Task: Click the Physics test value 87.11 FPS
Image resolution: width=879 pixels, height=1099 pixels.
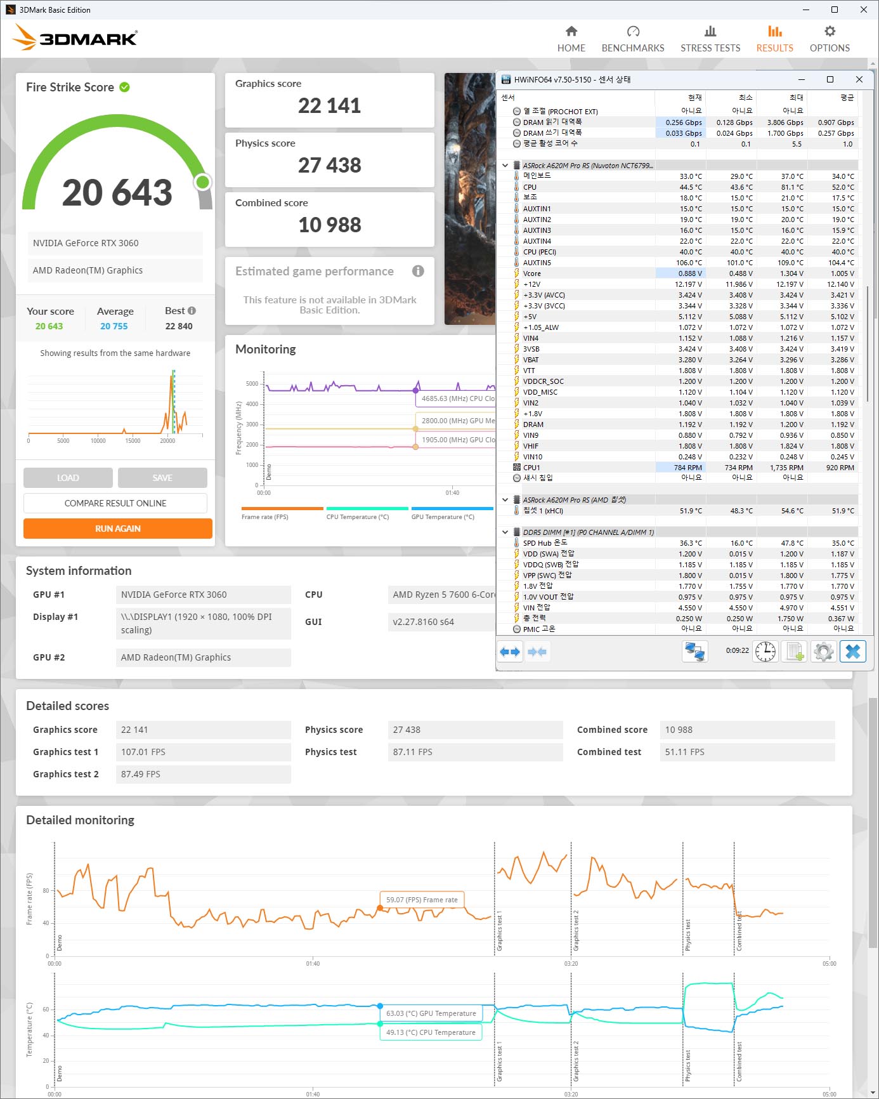Action: 475,752
